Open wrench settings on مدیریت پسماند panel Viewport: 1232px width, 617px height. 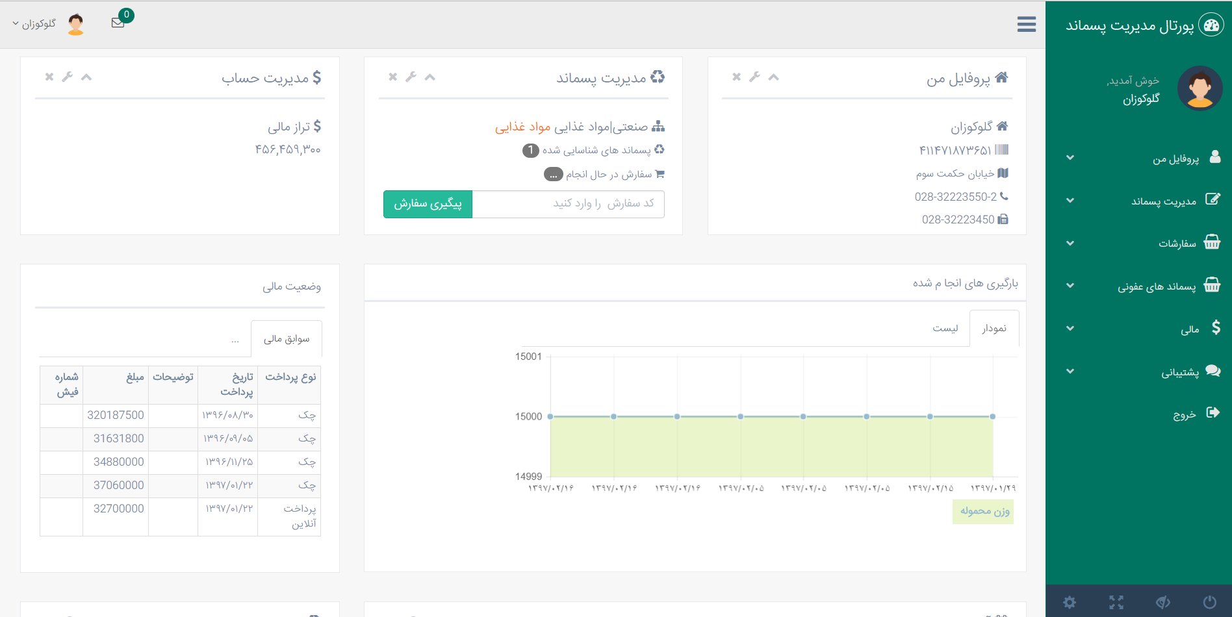pos(411,77)
